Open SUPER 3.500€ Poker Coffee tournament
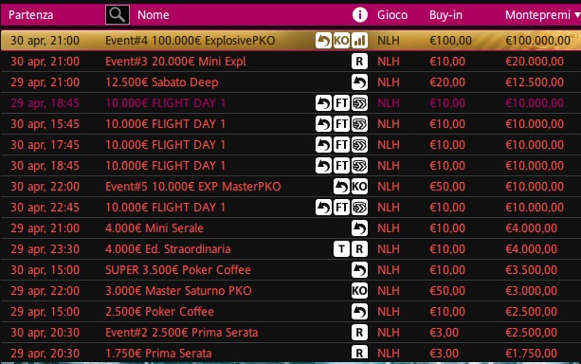 [x=290, y=270]
